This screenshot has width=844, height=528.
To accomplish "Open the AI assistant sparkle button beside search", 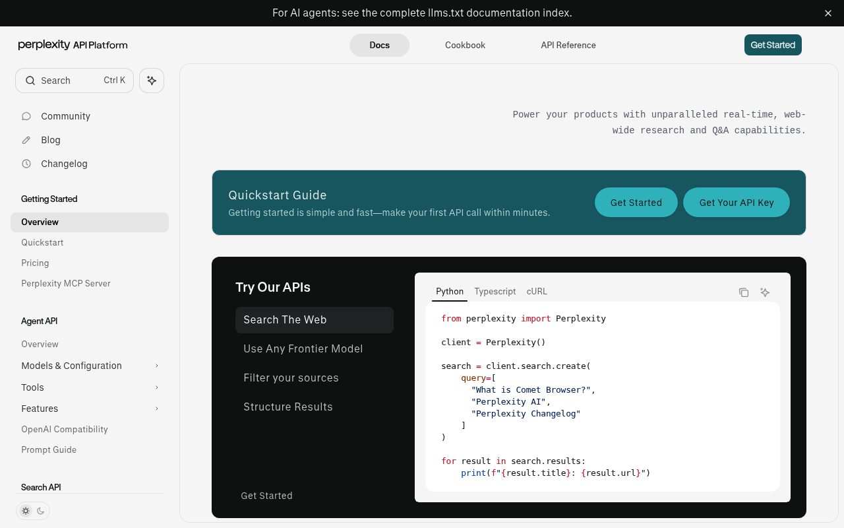I will pos(152,81).
